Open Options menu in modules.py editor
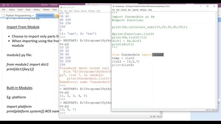 [135, 10]
